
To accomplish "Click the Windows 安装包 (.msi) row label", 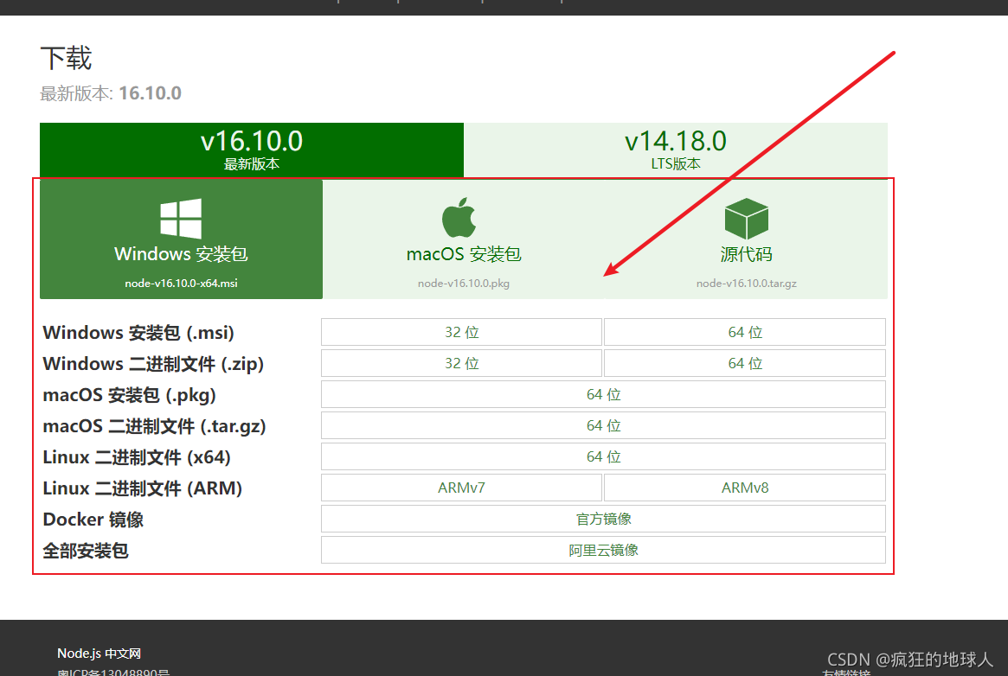I will coord(138,333).
